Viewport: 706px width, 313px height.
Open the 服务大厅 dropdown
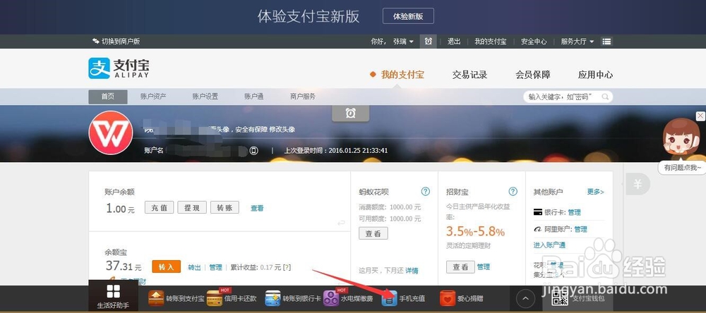tap(578, 42)
